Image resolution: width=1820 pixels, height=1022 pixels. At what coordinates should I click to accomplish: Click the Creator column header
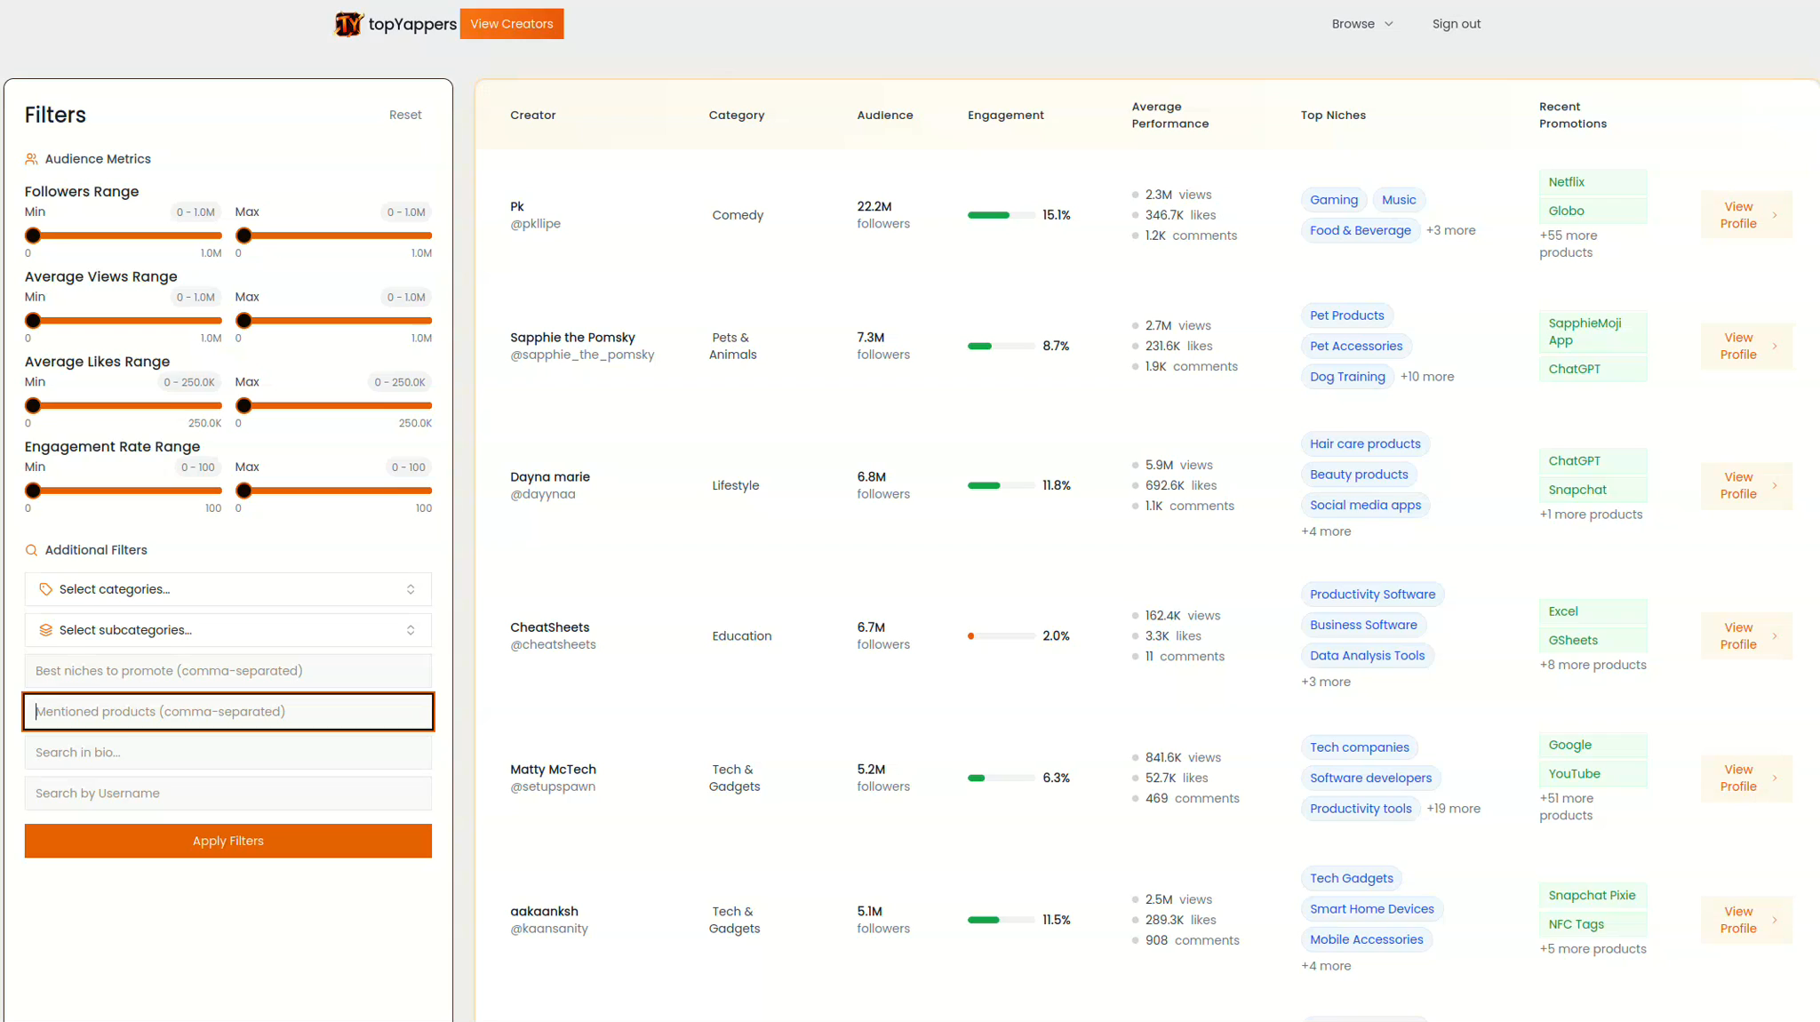click(532, 115)
